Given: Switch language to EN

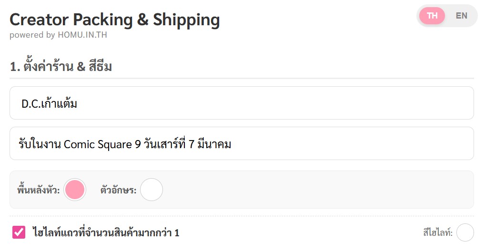Looking at the screenshot, I should pyautogui.click(x=461, y=16).
